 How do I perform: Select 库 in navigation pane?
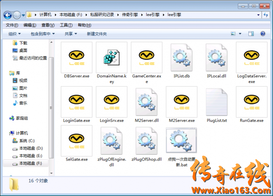click(15, 73)
